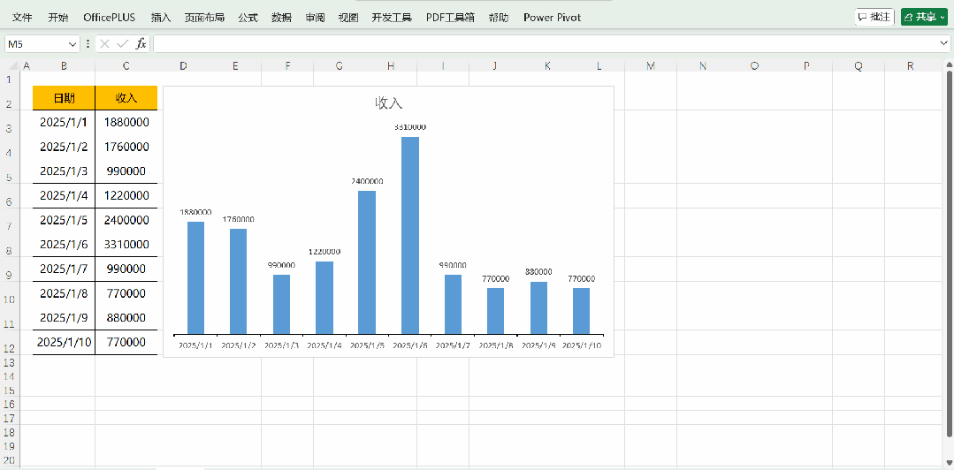This screenshot has height=470, width=954.
Task: Click the 日期 header cell
Action: pyautogui.click(x=64, y=97)
